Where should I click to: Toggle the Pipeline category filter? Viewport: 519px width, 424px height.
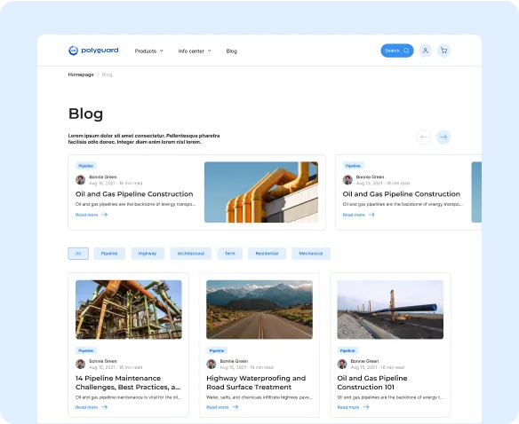point(109,254)
